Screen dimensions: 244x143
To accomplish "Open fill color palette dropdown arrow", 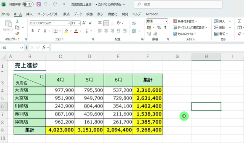I will tap(71, 31).
